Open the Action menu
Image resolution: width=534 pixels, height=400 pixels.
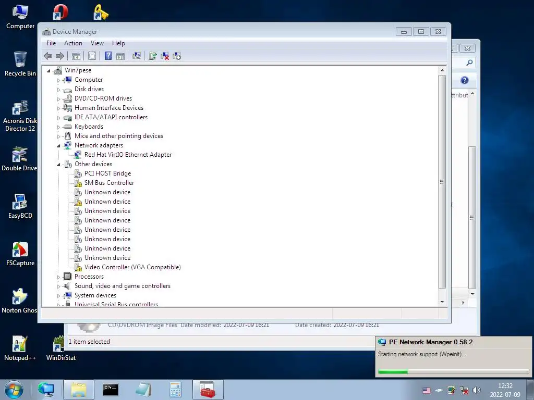(73, 43)
